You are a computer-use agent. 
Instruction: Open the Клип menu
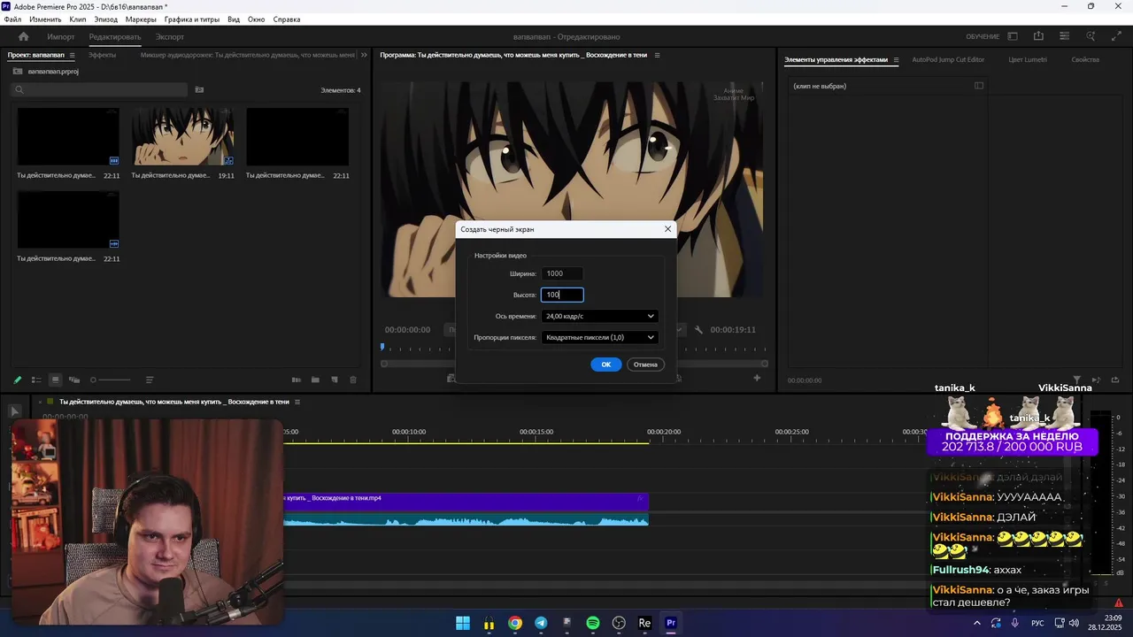pyautogui.click(x=78, y=19)
